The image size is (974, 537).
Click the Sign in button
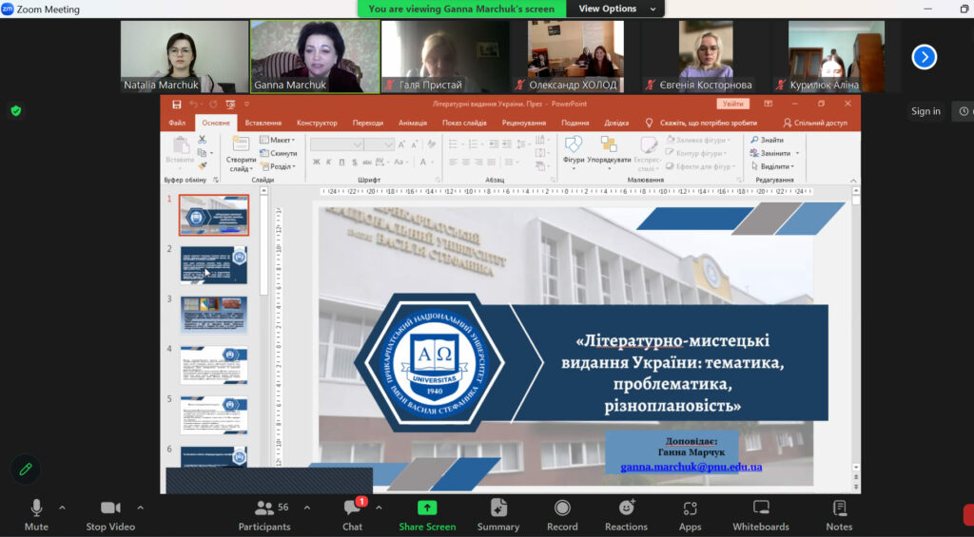[925, 111]
